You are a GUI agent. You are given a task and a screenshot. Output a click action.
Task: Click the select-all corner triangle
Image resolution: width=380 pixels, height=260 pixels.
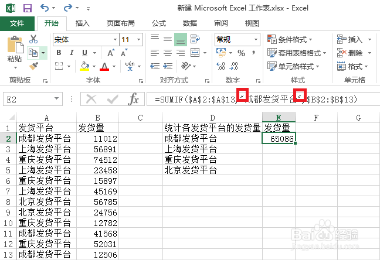click(x=11, y=118)
